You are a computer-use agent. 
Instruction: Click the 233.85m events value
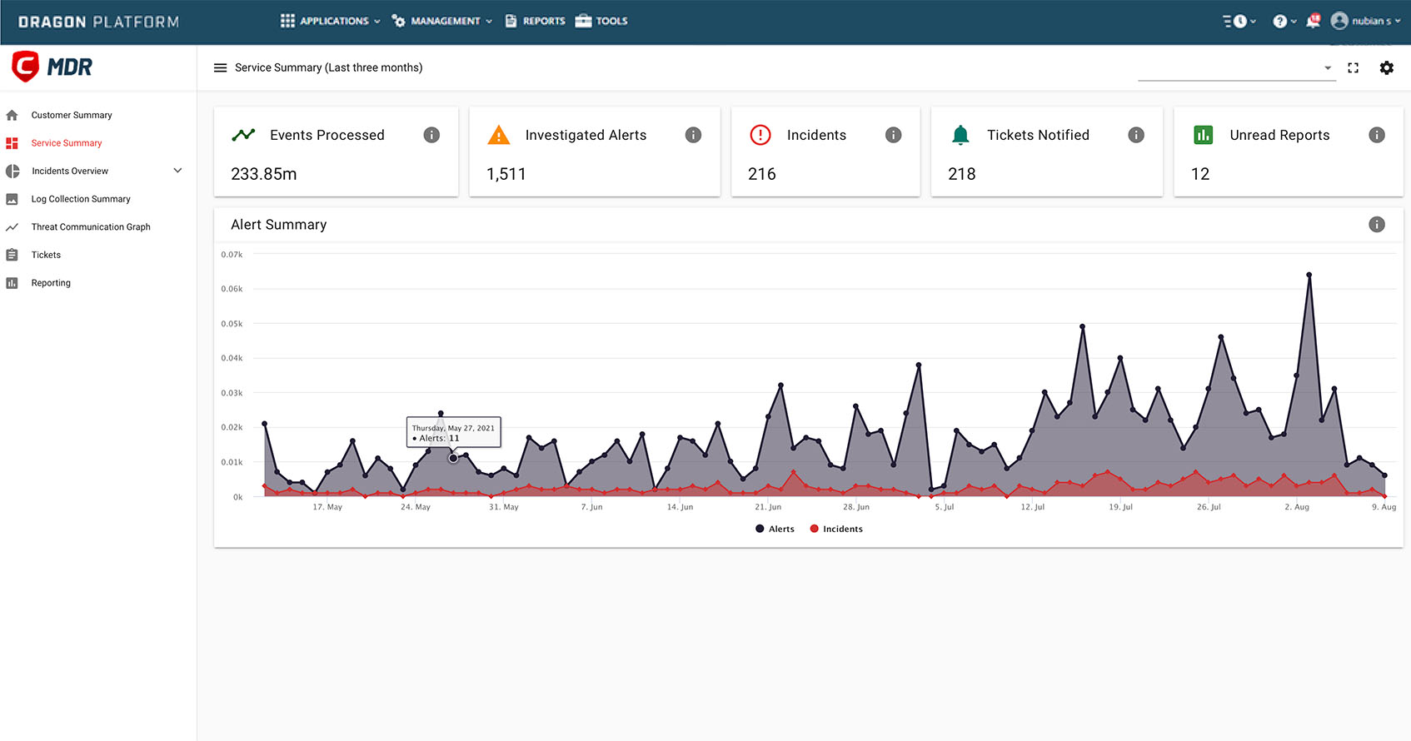point(264,174)
